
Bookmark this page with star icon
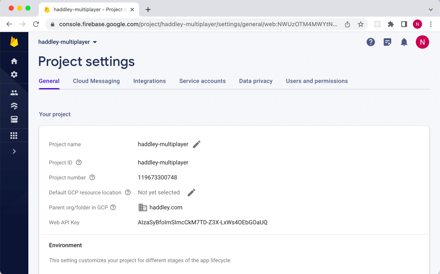[361, 24]
